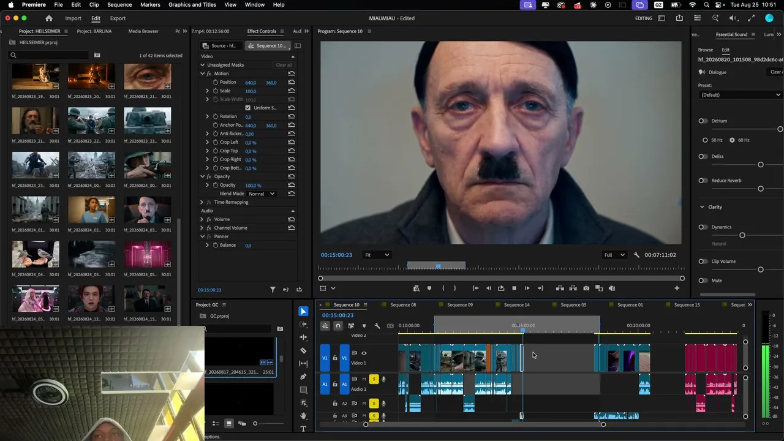Adjust the Reduce Reverb slider
Viewport: 784px width, 441px height.
[760, 189]
